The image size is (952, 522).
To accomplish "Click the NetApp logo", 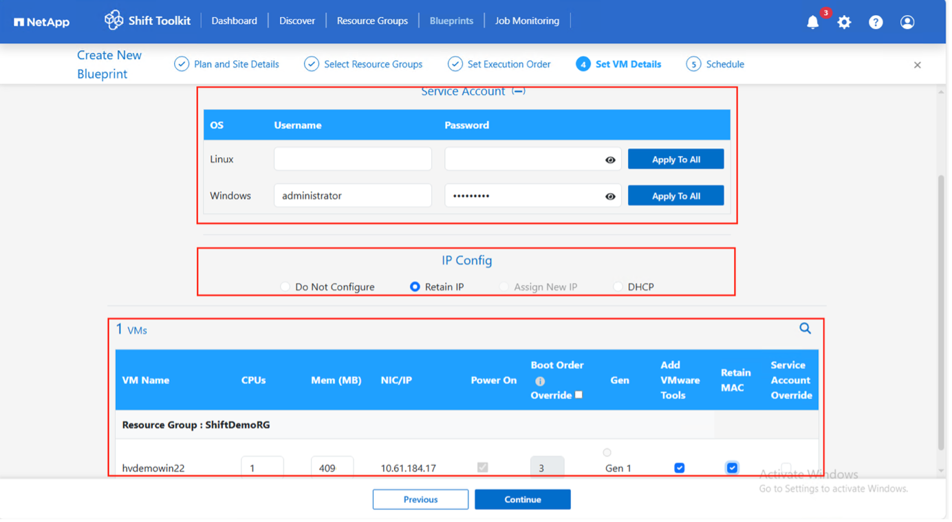I will pos(41,21).
